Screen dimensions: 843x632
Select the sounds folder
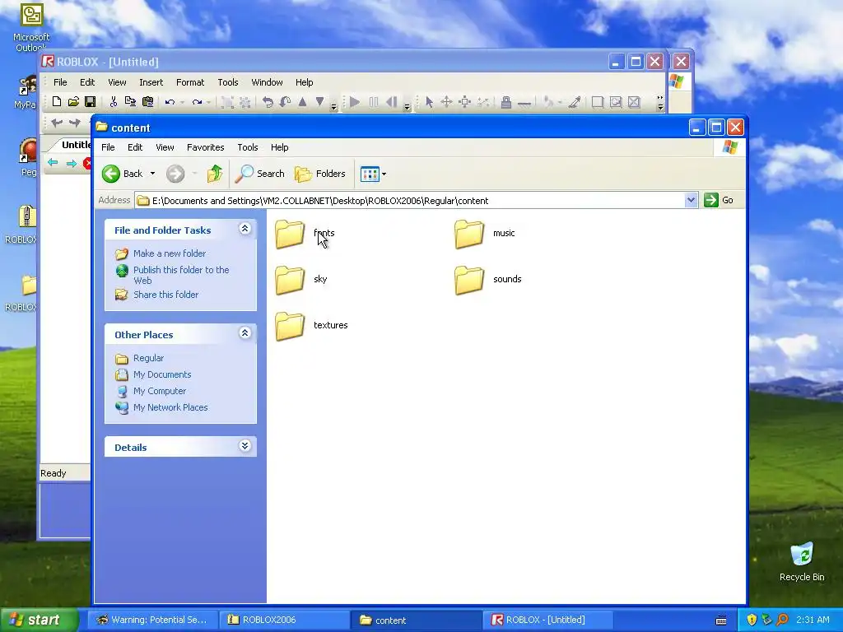(x=487, y=280)
